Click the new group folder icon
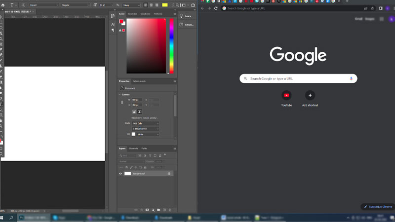Viewport: 395px width, 222px height. 158,210
